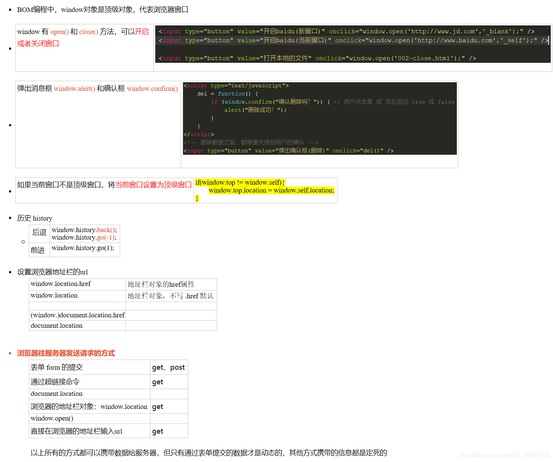Click code line with window.confirm("确认删除吗?")
The width and height of the screenshot is (553, 462).
[333, 102]
